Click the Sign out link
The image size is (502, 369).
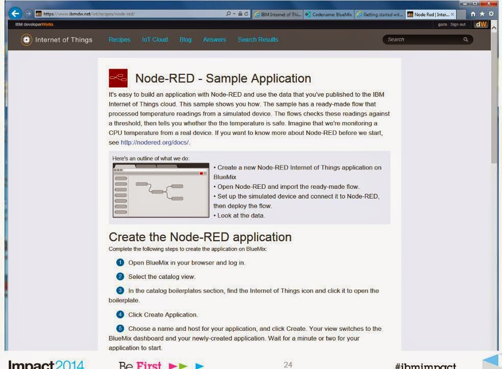click(x=458, y=24)
